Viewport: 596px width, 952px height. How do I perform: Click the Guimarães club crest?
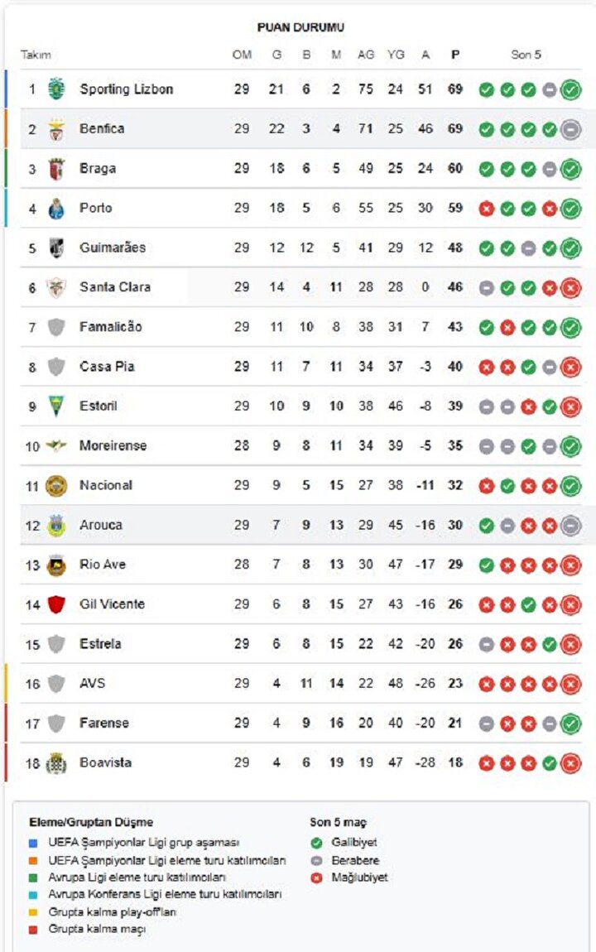coord(56,248)
